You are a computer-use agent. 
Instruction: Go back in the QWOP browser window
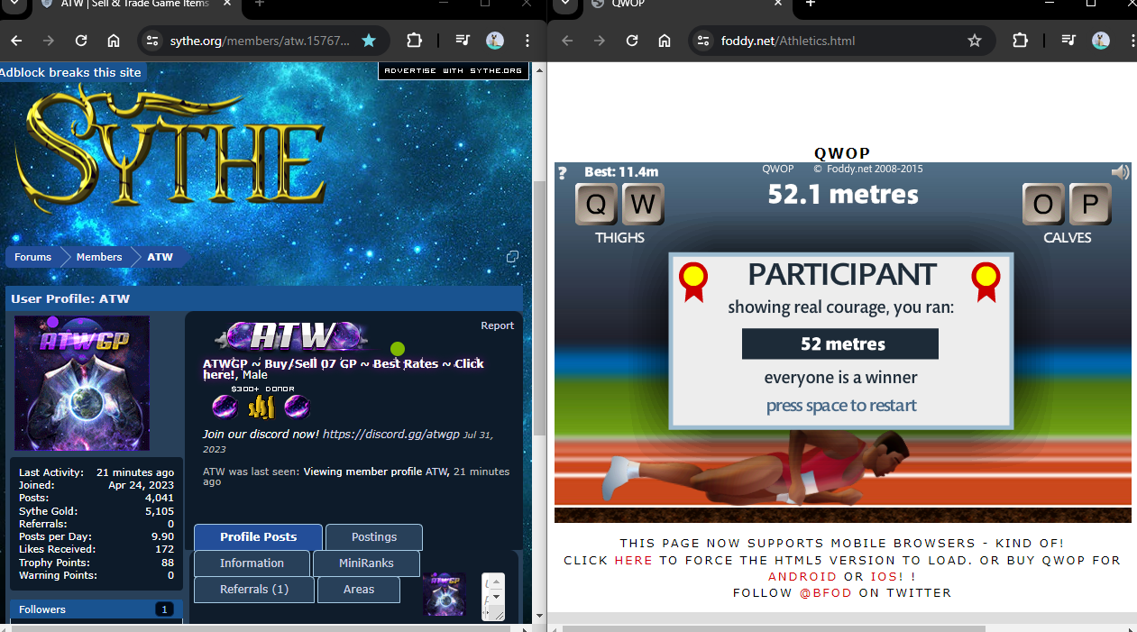[567, 41]
